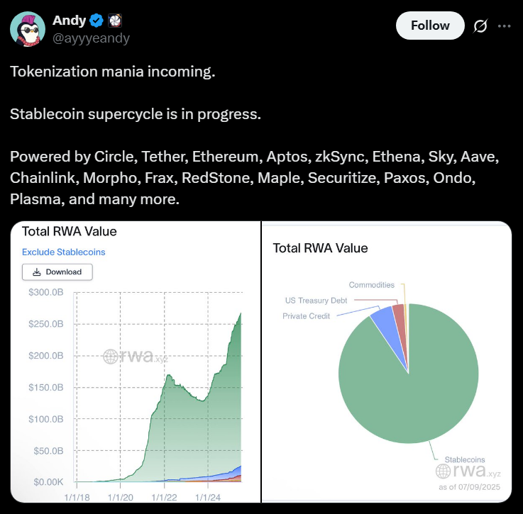Screen dimensions: 523x514
Task: Click the Download button label above the chart
Action: click(63, 272)
